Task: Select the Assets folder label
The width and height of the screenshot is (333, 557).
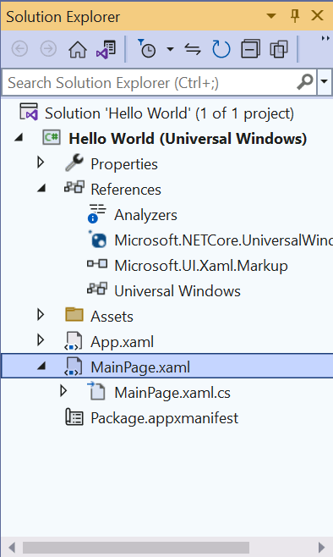Action: pyautogui.click(x=112, y=317)
